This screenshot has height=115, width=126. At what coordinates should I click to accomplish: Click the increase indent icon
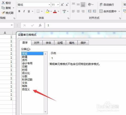(x=94, y=11)
